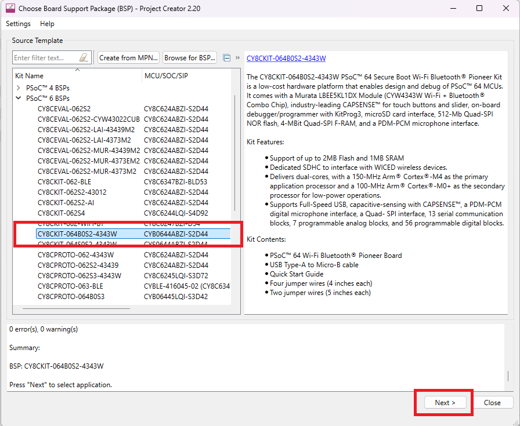Click the CYB06445LQI-S3D42 MCU cell
This screenshot has height=426, width=520.
tap(176, 297)
